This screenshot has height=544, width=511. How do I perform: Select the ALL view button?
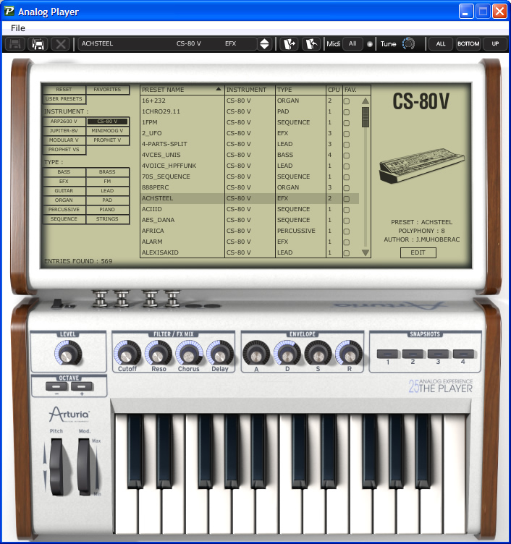pyautogui.click(x=441, y=43)
